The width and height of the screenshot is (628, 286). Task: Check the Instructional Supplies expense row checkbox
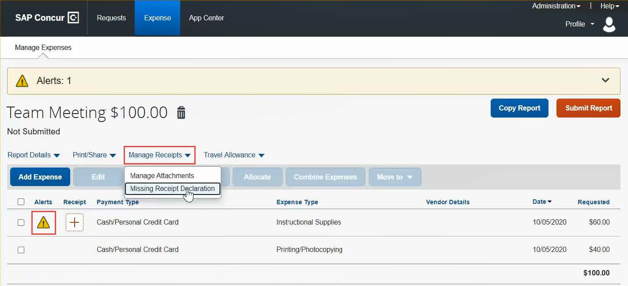pos(21,222)
